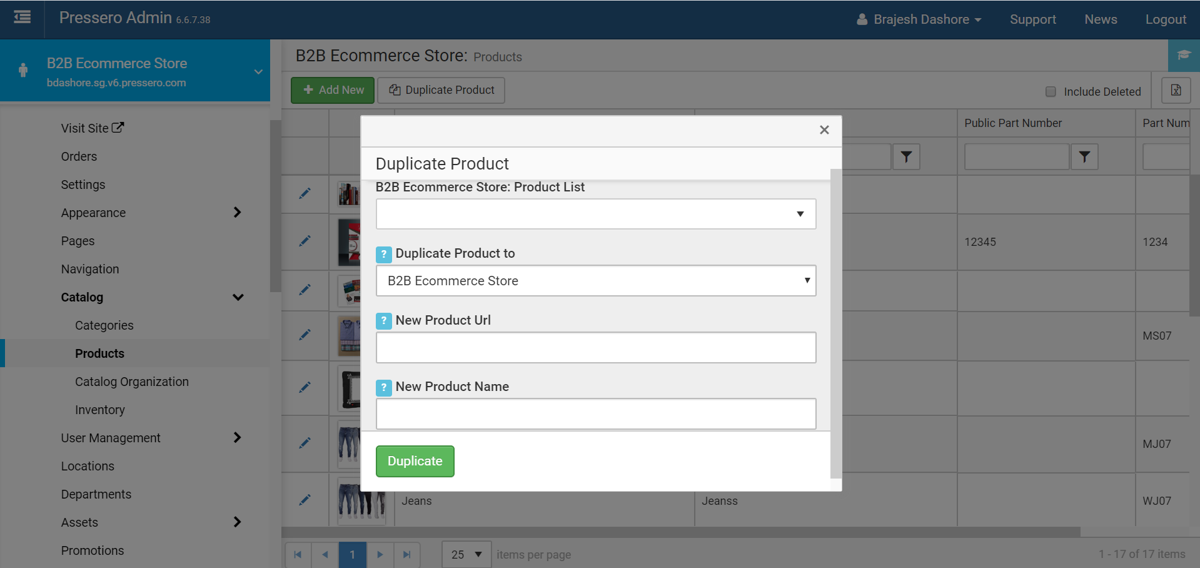1200x568 pixels.
Task: Click the Public Part Number column header
Action: coord(1013,123)
